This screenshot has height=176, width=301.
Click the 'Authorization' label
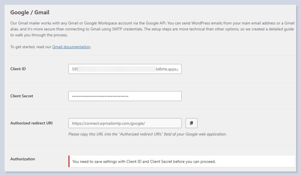pyautogui.click(x=23, y=159)
